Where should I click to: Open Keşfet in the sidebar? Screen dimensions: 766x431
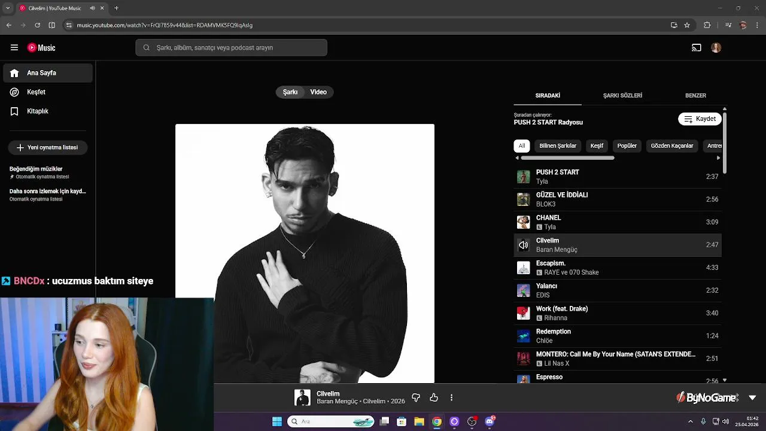(48, 92)
